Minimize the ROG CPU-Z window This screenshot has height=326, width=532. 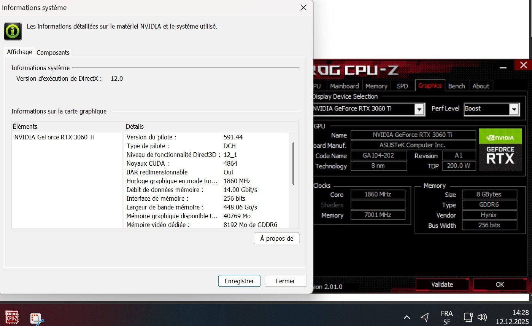tap(503, 67)
